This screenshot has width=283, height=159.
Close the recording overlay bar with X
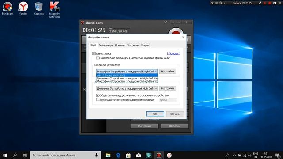point(280,3)
